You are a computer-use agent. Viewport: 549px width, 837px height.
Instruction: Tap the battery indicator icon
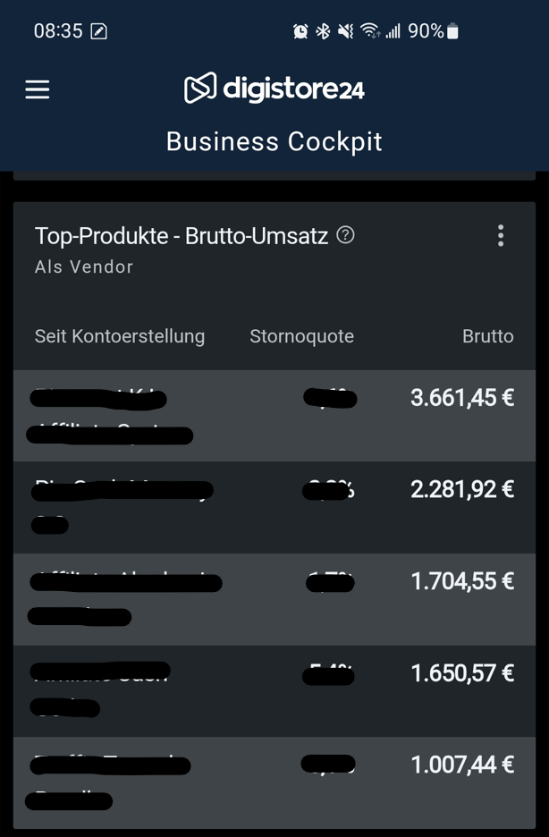[x=452, y=31]
